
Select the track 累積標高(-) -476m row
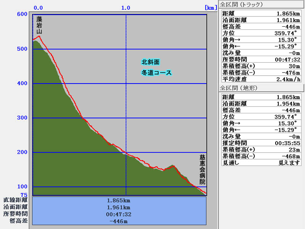tap(261, 73)
